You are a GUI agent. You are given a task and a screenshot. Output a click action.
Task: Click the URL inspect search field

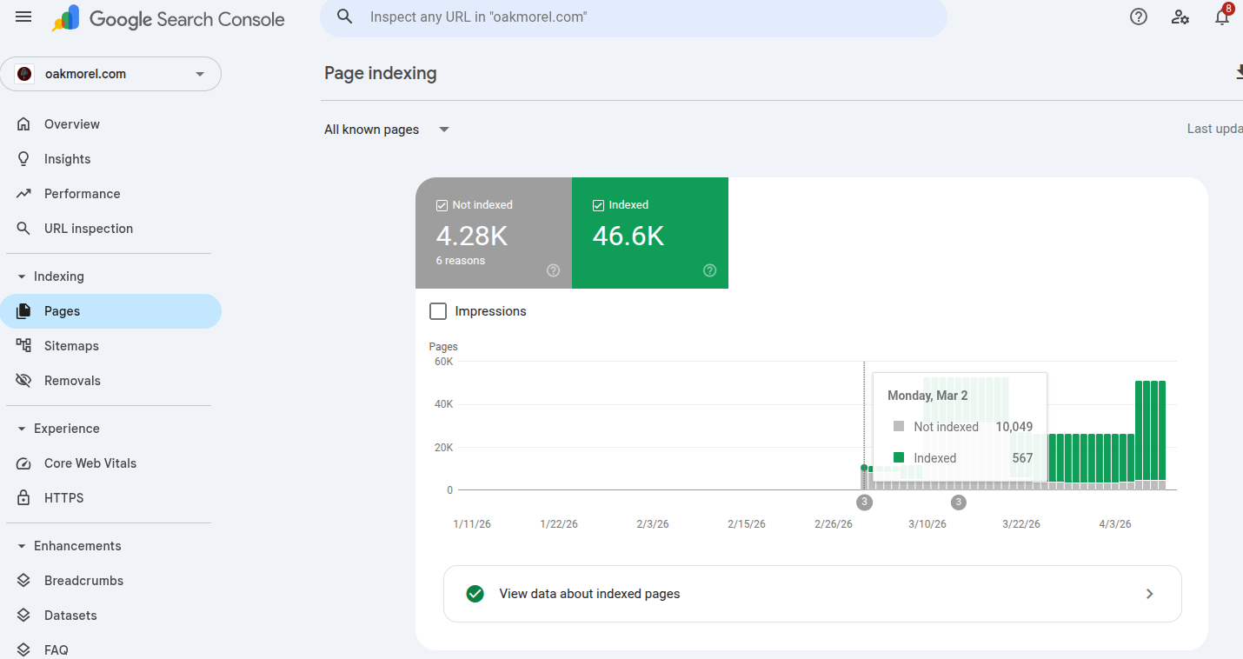(x=634, y=17)
